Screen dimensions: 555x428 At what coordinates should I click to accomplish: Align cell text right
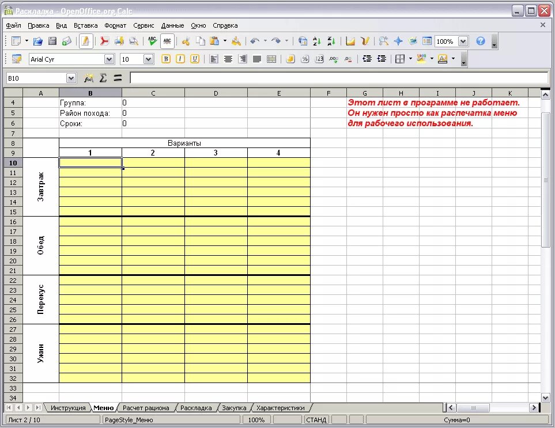coord(243,59)
